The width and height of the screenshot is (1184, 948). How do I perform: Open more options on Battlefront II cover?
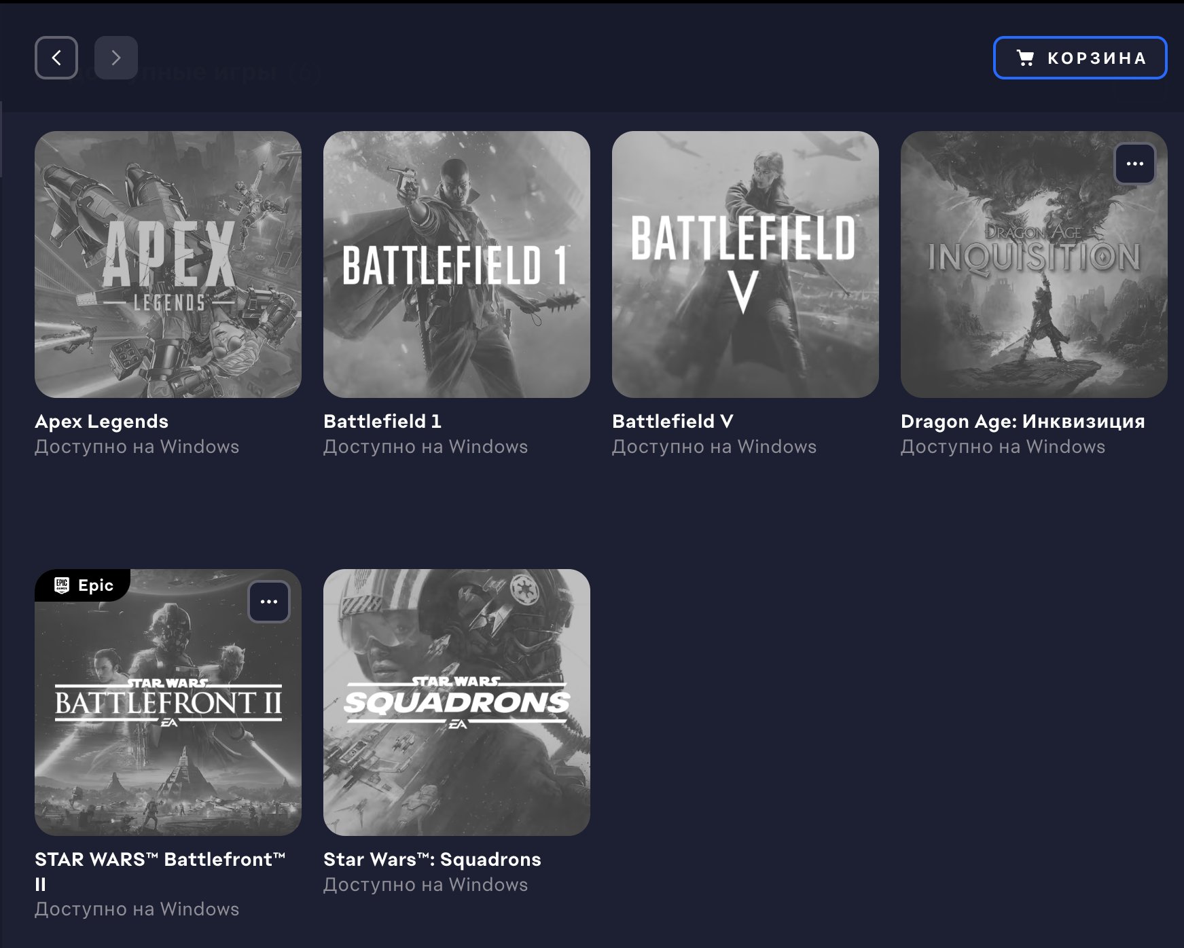pos(269,602)
